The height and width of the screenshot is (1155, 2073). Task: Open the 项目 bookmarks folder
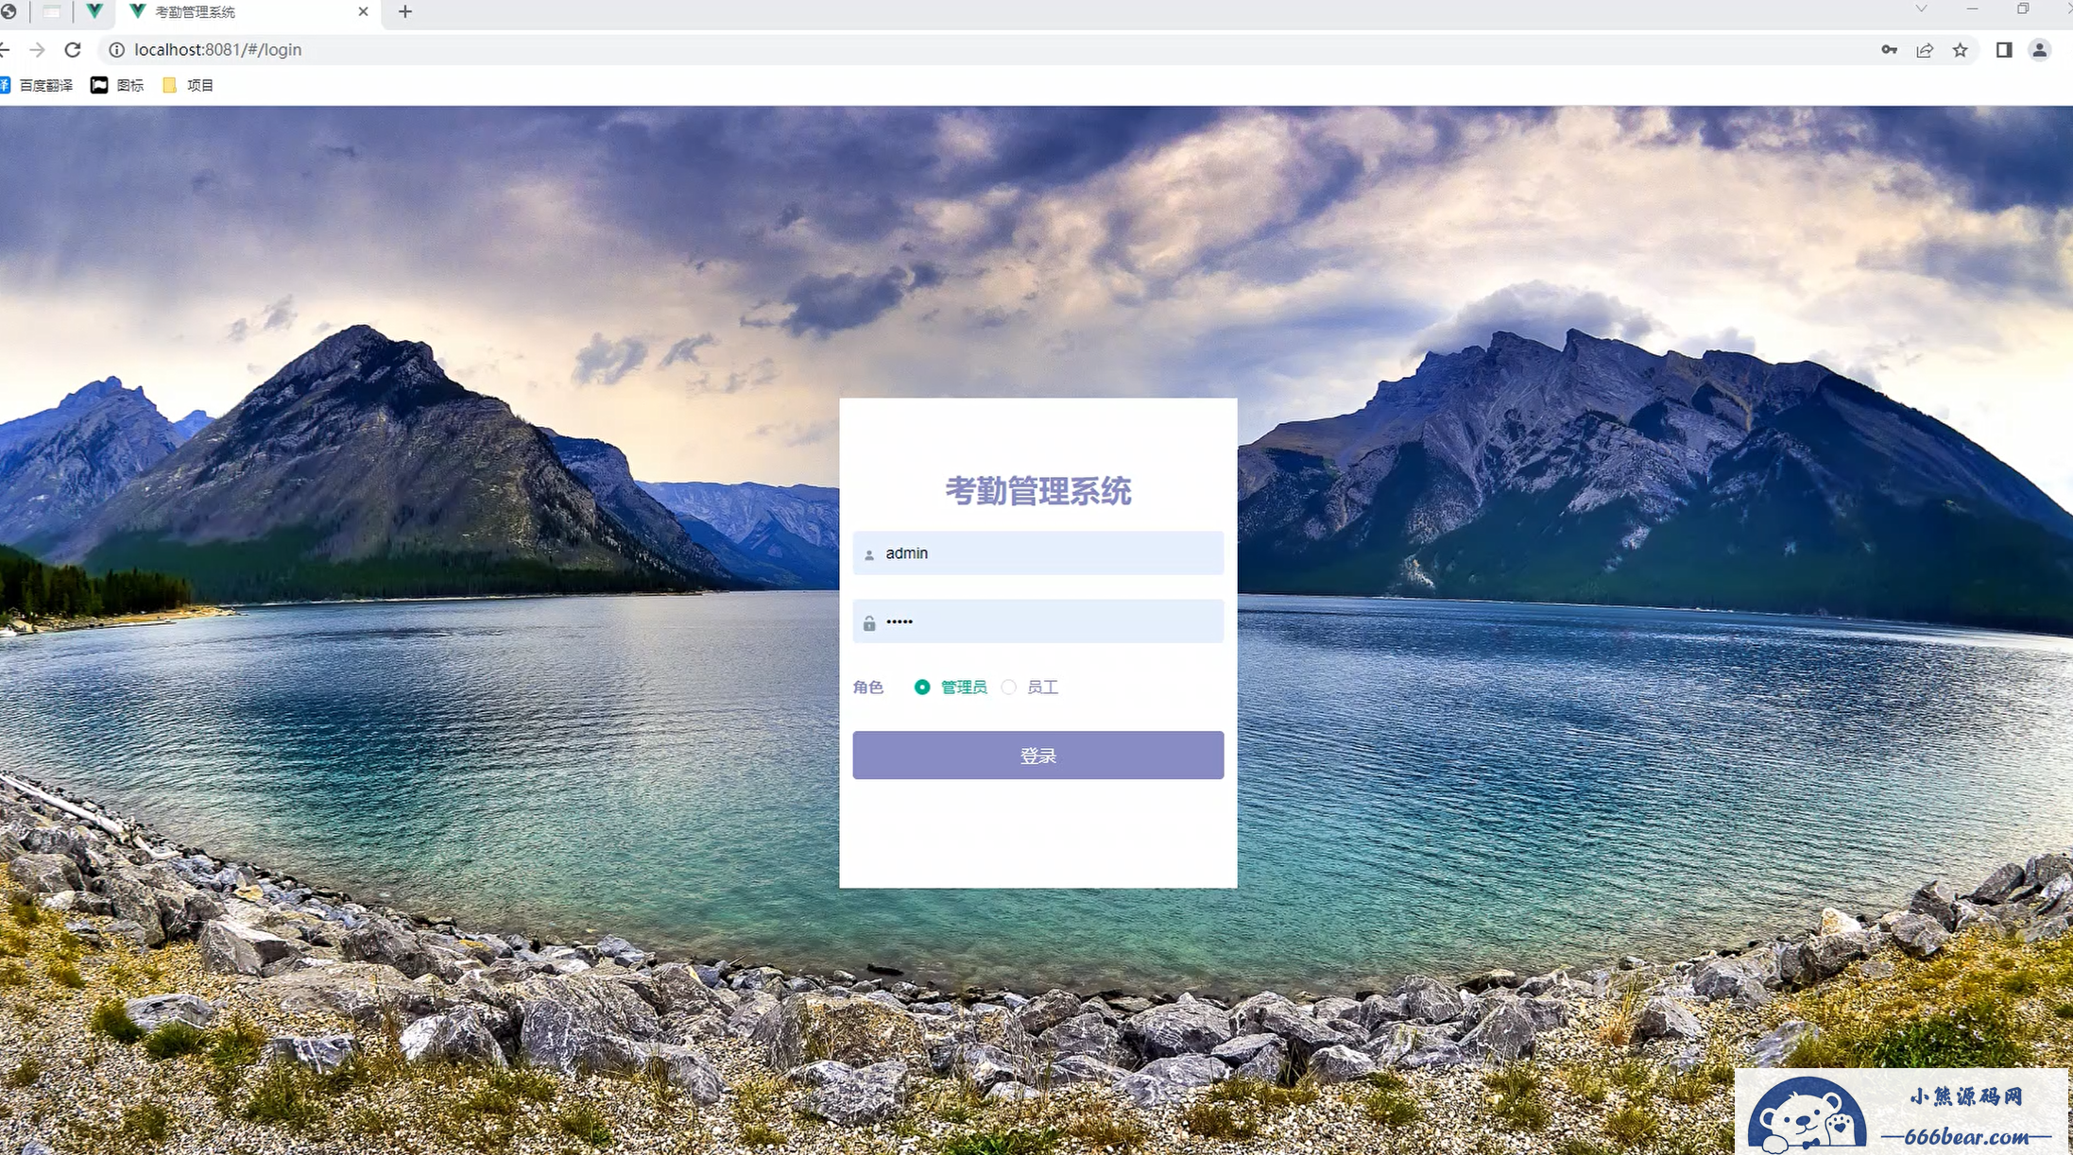189,85
